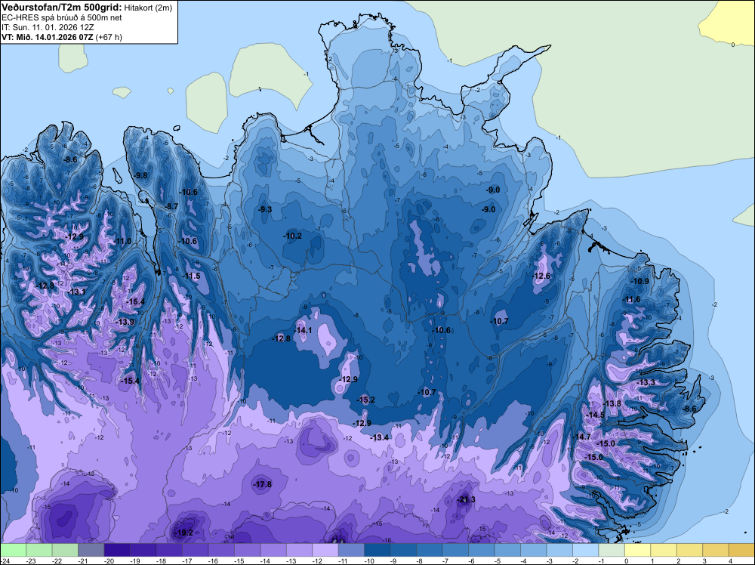Click the -15.2 temperature label
Image resolution: width=755 pixels, height=565 pixels.
(x=366, y=400)
